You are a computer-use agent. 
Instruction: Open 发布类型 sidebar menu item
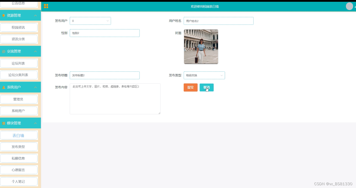(x=19, y=147)
